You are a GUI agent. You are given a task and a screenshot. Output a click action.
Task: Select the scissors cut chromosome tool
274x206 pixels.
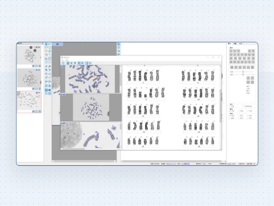[x=50, y=70]
